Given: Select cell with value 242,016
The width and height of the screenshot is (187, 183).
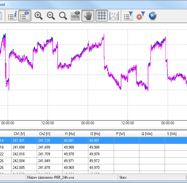Looking at the screenshot, I should click(24, 154).
